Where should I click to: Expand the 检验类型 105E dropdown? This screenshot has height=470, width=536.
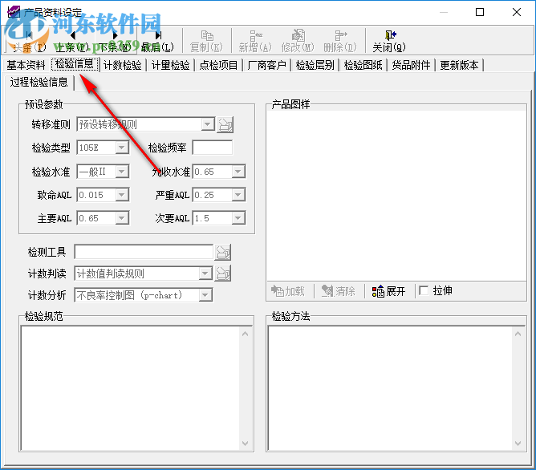coord(122,148)
